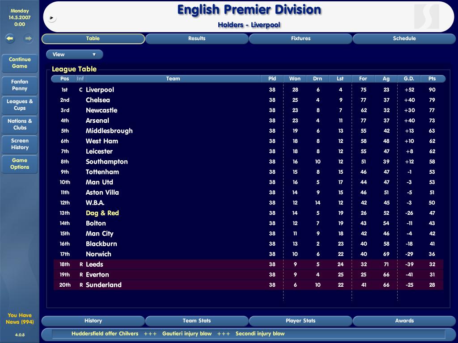Image resolution: width=458 pixels, height=343 pixels.
Task: Open Leagues & Cups menu
Action: click(20, 105)
